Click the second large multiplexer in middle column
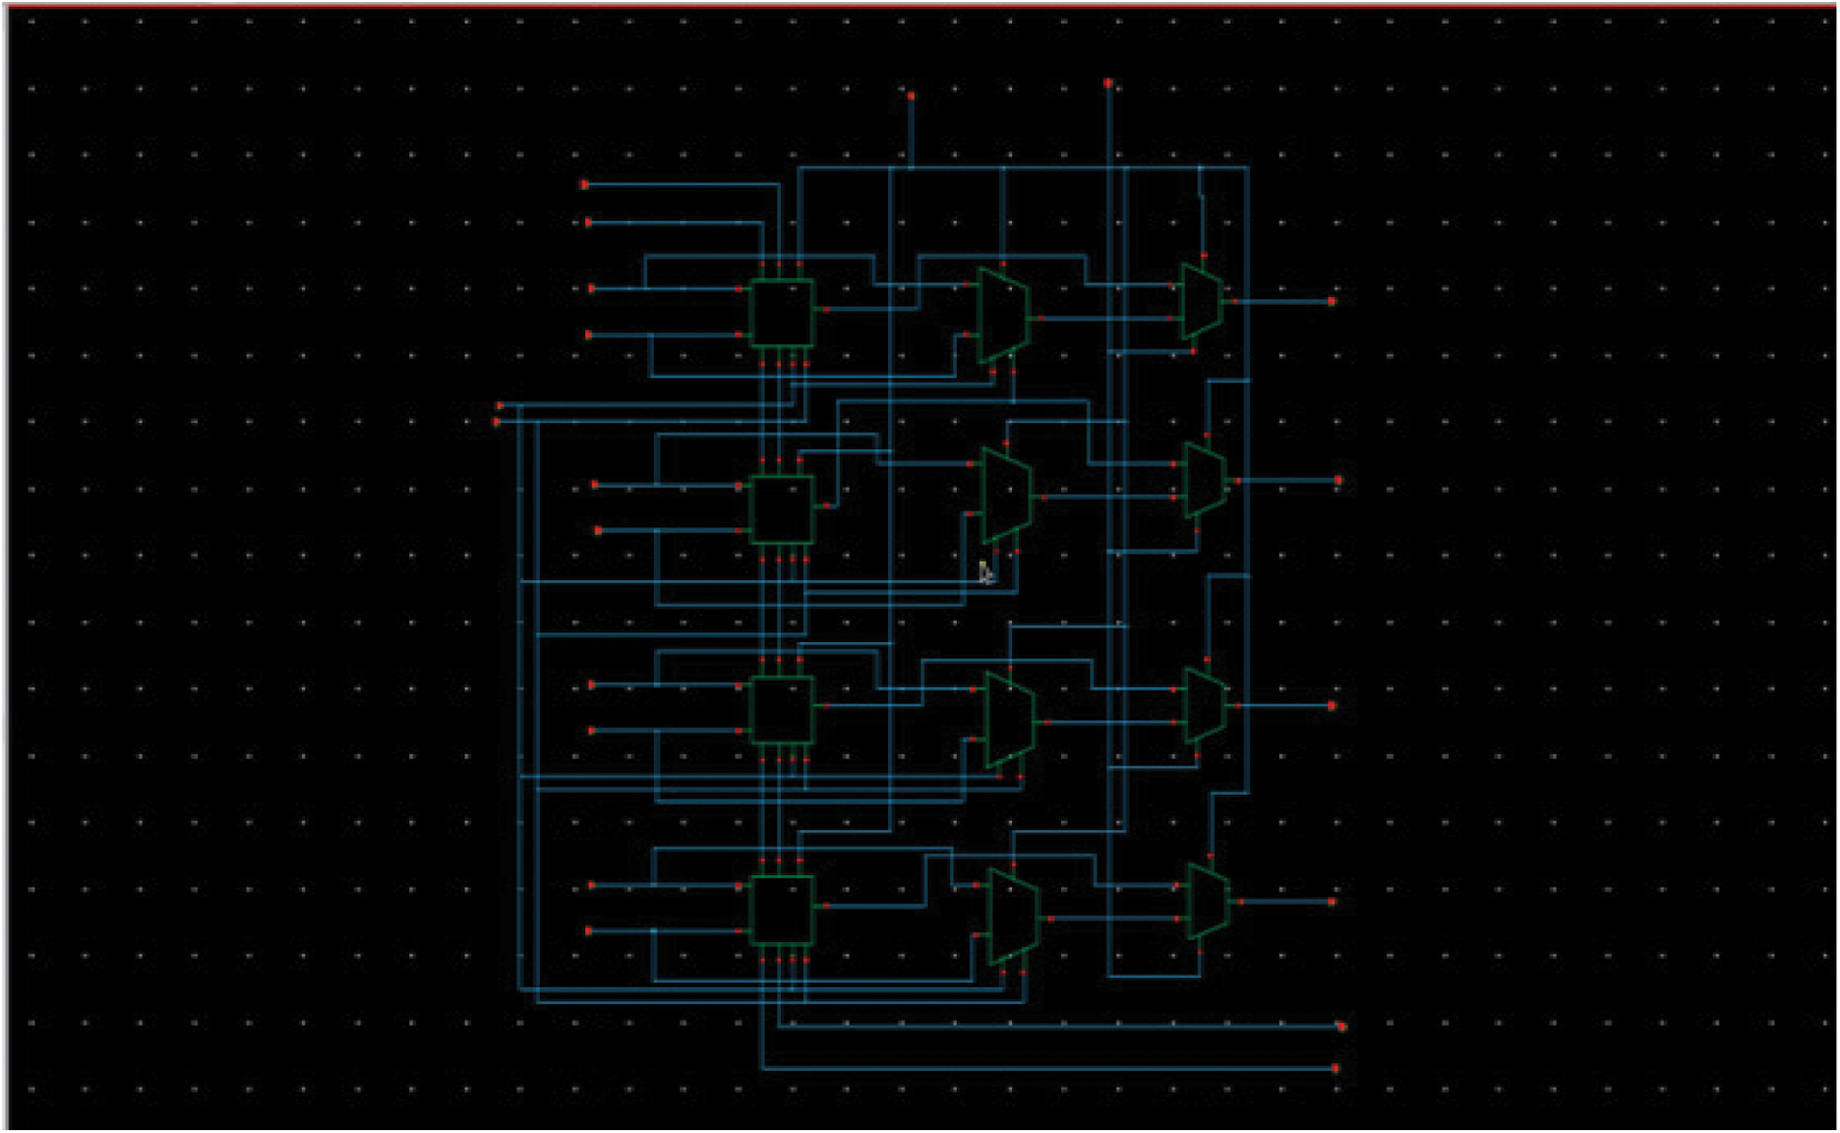This screenshot has height=1133, width=1840. (1007, 496)
